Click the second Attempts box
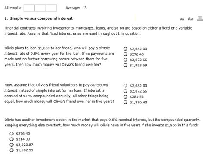The height and width of the screenshot is (162, 204). (40, 8)
